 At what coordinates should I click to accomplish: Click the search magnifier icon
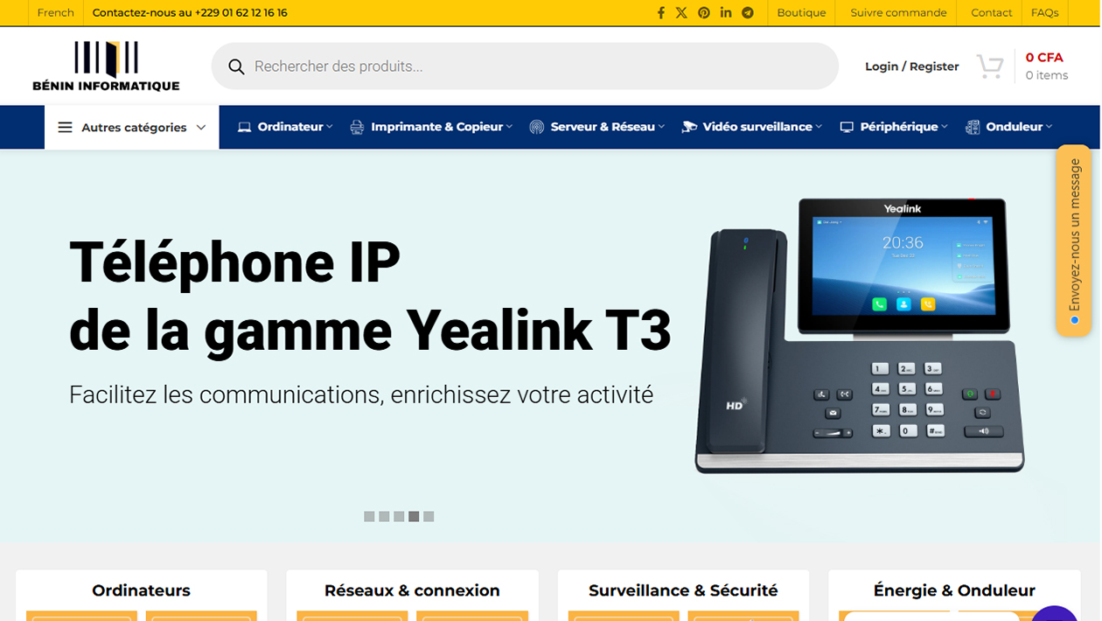(236, 66)
